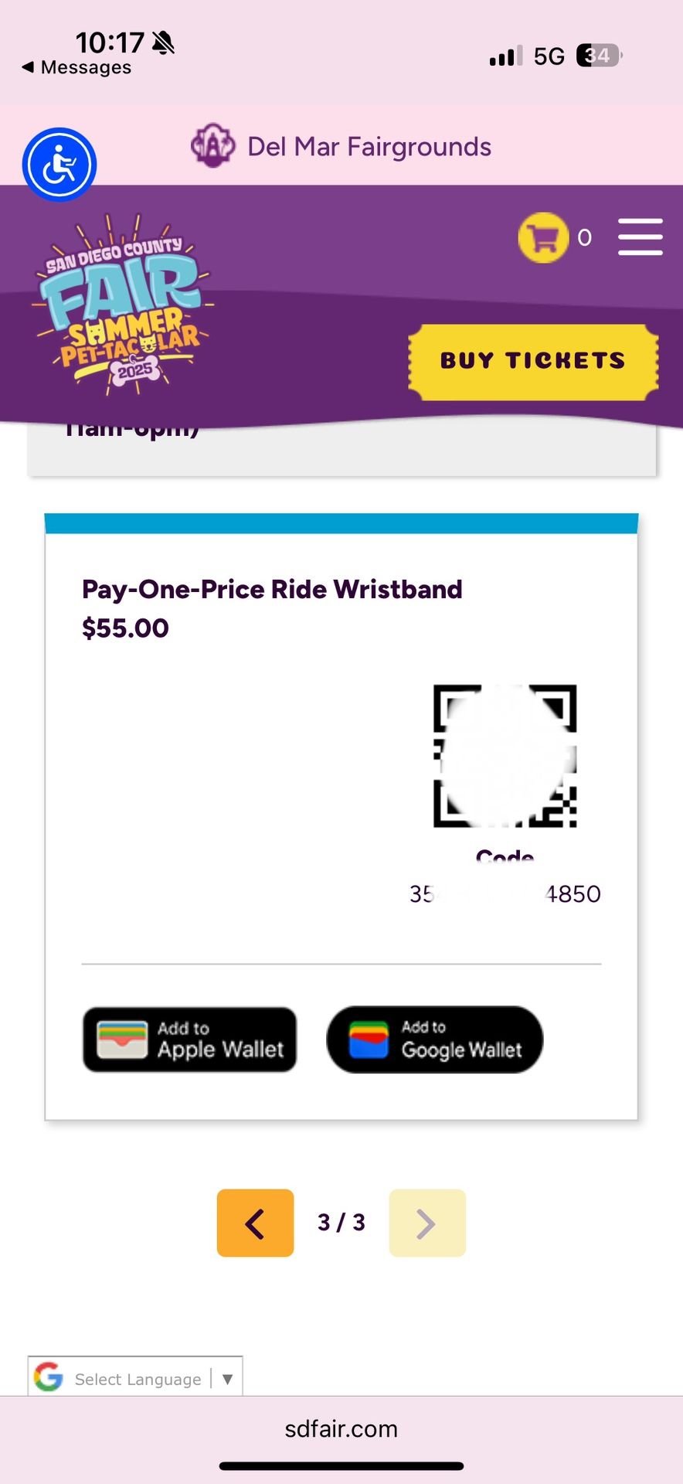The height and width of the screenshot is (1484, 683).
Task: Tap the cart item count number
Action: tap(585, 237)
